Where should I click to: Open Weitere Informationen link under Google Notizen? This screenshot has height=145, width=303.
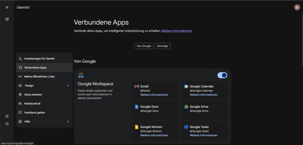coord(154,135)
